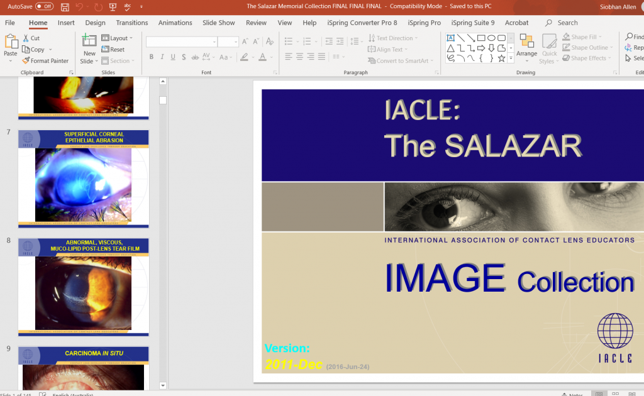
Task: Switch to the Insert tab
Action: tap(66, 23)
